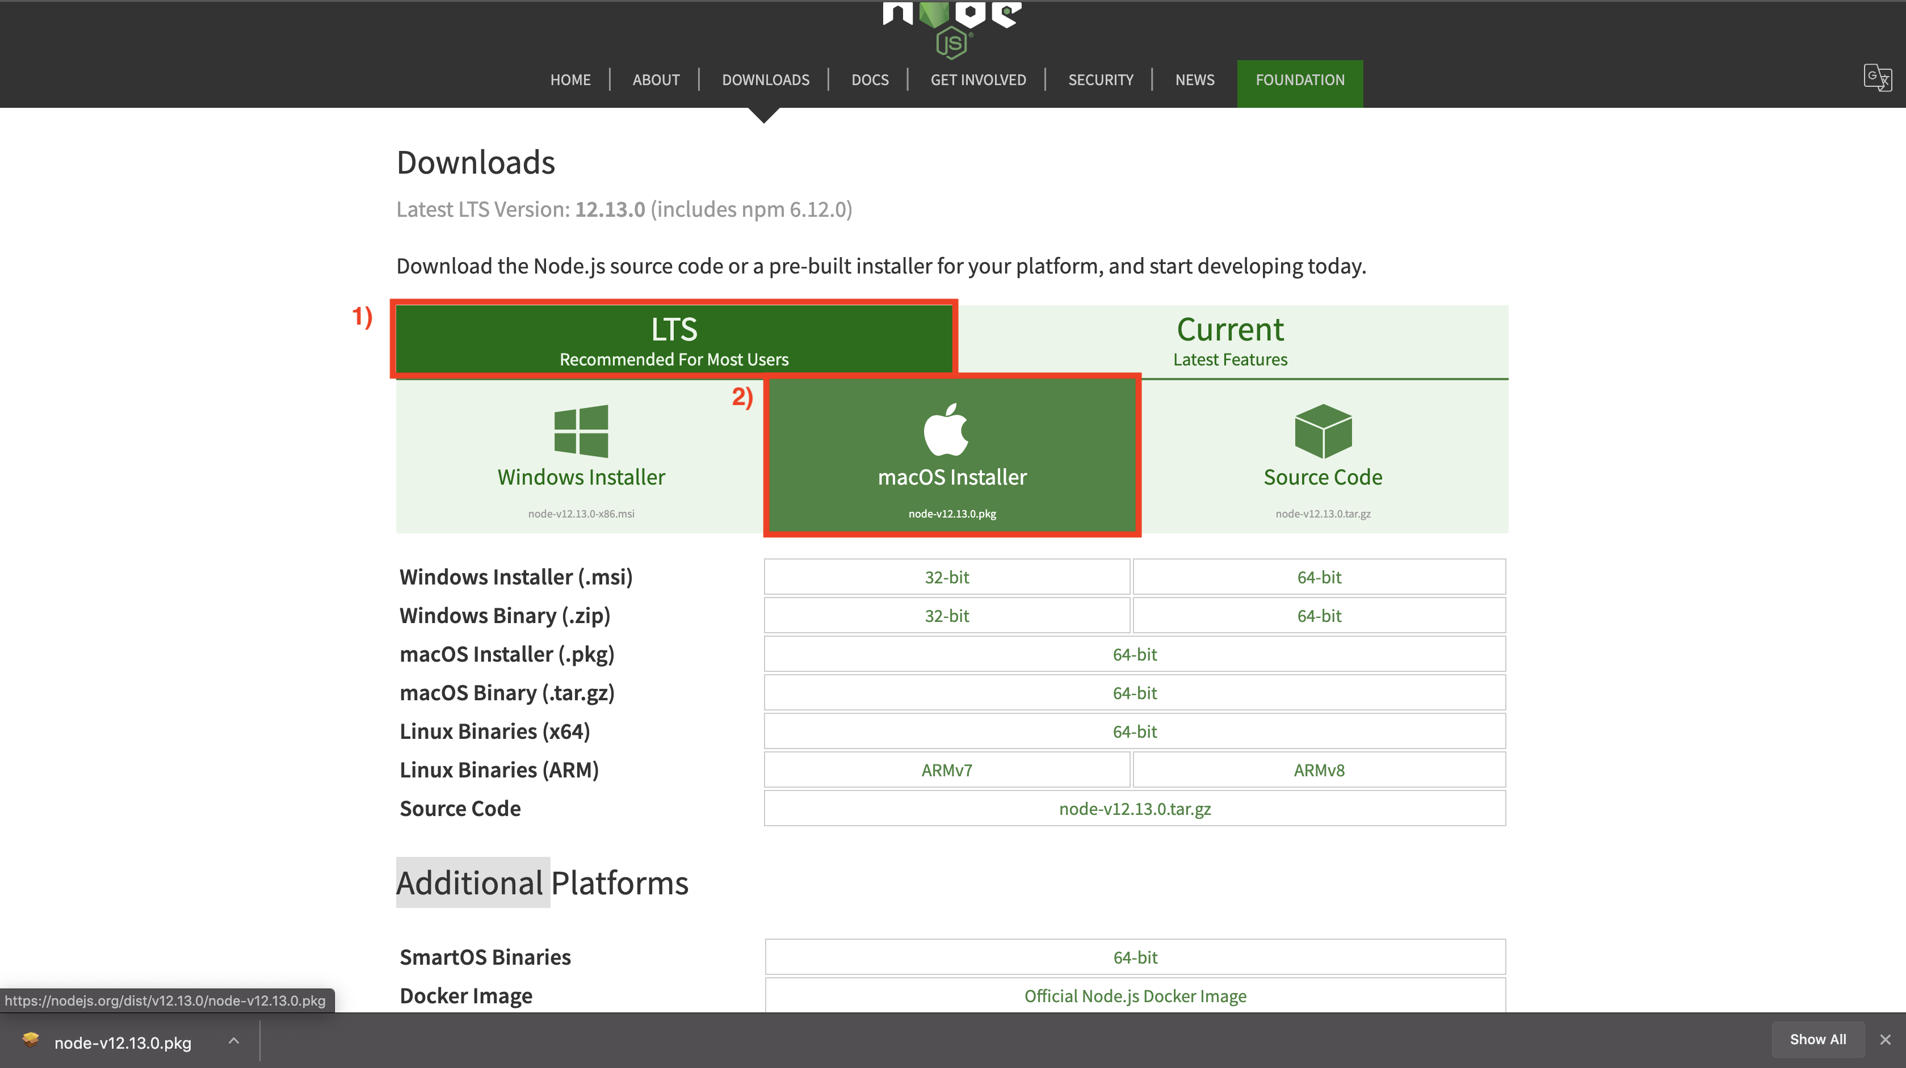1906x1068 pixels.
Task: Select the LTS Recommended tab
Action: 673,340
